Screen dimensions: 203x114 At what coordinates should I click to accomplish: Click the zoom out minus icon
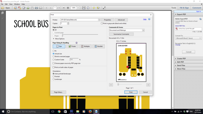coord(64,8)
